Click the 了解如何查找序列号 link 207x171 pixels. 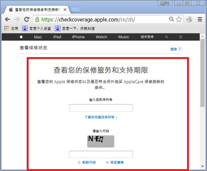point(101,117)
